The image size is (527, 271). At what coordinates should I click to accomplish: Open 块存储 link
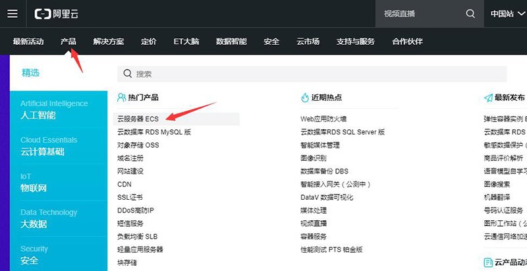tap(127, 262)
